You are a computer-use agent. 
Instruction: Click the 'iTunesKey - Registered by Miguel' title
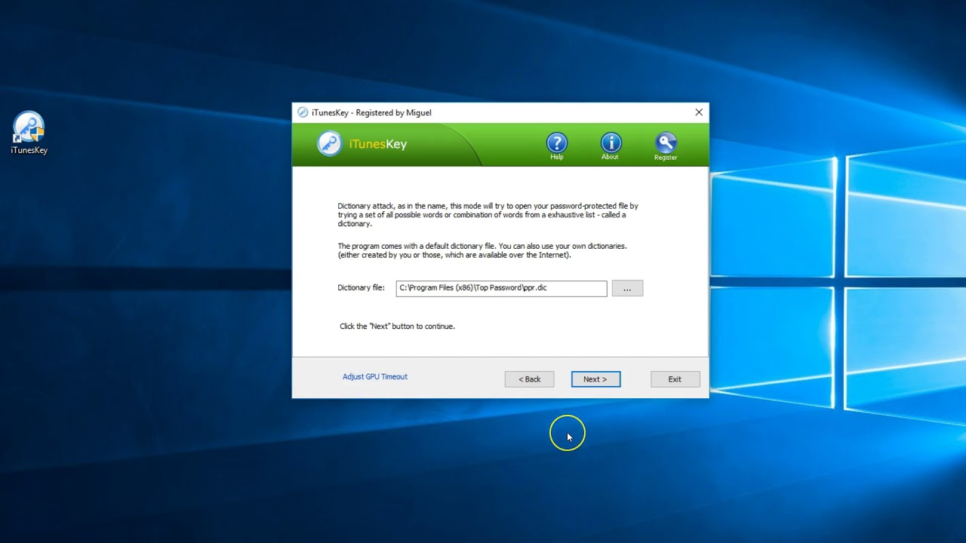pyautogui.click(x=371, y=112)
